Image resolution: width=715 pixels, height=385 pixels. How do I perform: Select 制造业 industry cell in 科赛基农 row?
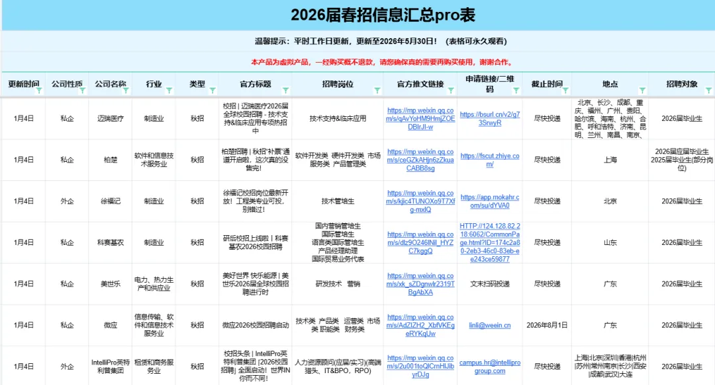(x=154, y=242)
